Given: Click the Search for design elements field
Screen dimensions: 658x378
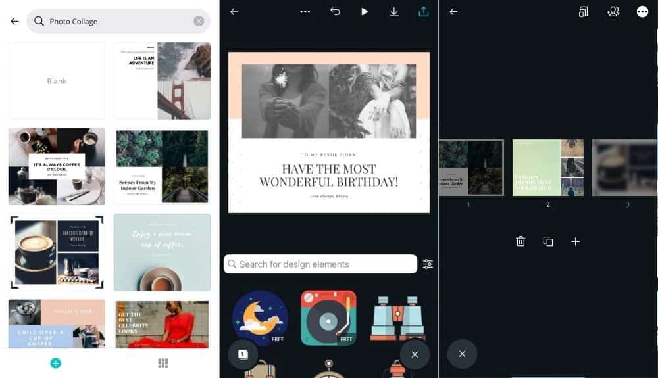Looking at the screenshot, I should [x=320, y=264].
